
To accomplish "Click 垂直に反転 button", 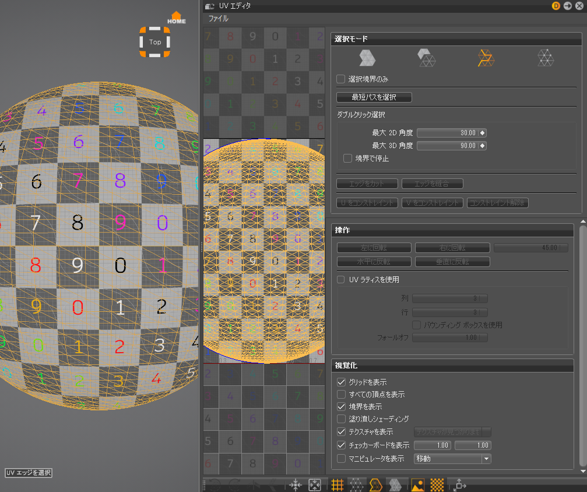I will coord(452,262).
